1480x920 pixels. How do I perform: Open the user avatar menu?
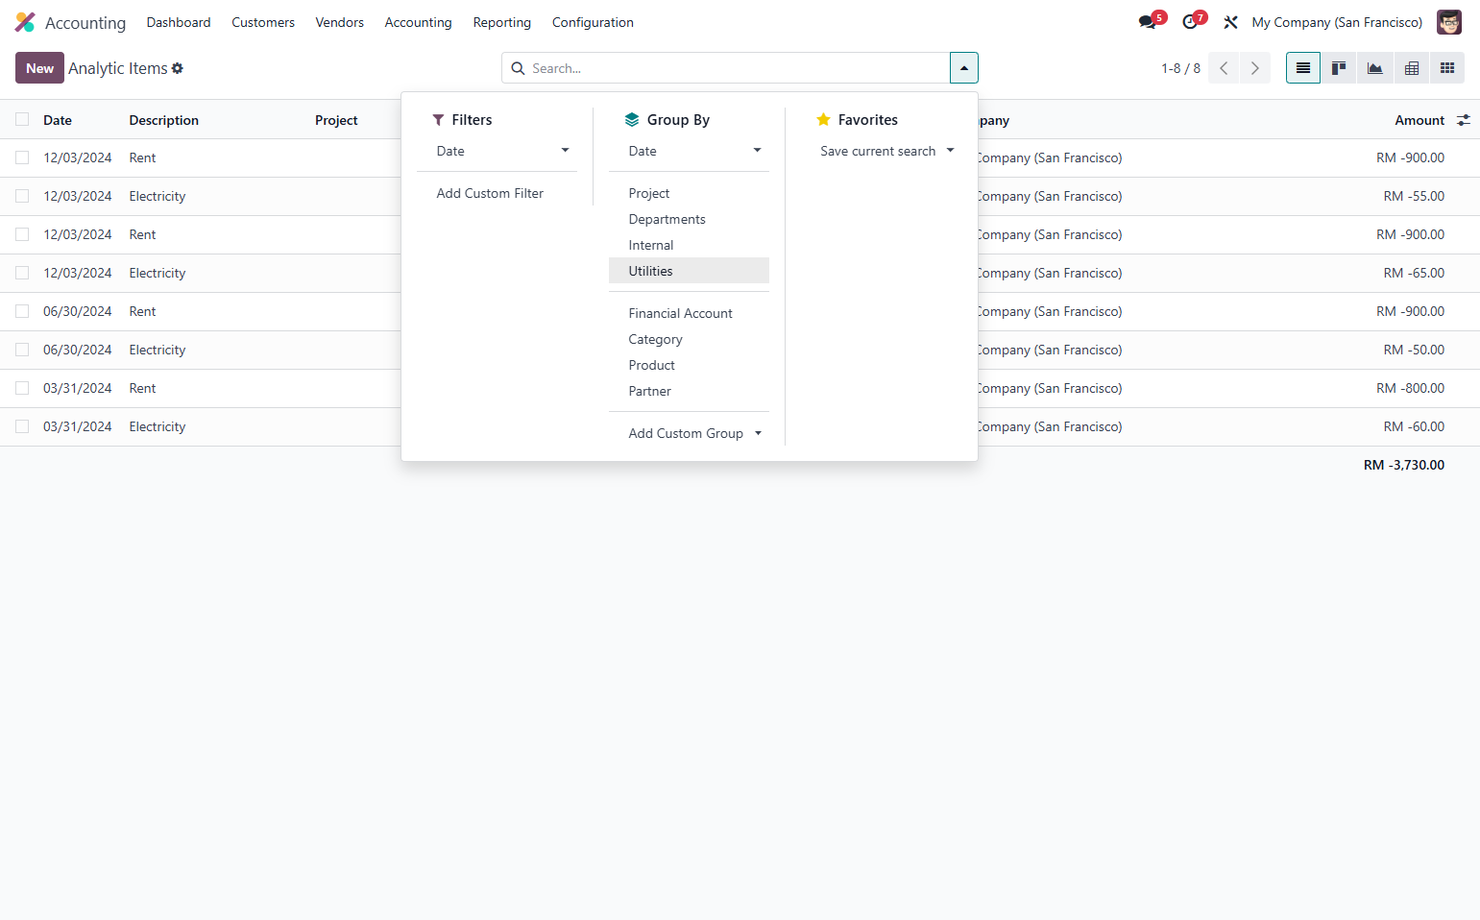(1448, 22)
